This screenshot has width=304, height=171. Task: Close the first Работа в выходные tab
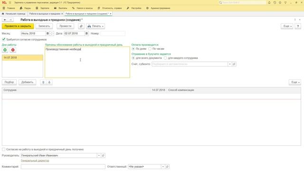point(62,14)
